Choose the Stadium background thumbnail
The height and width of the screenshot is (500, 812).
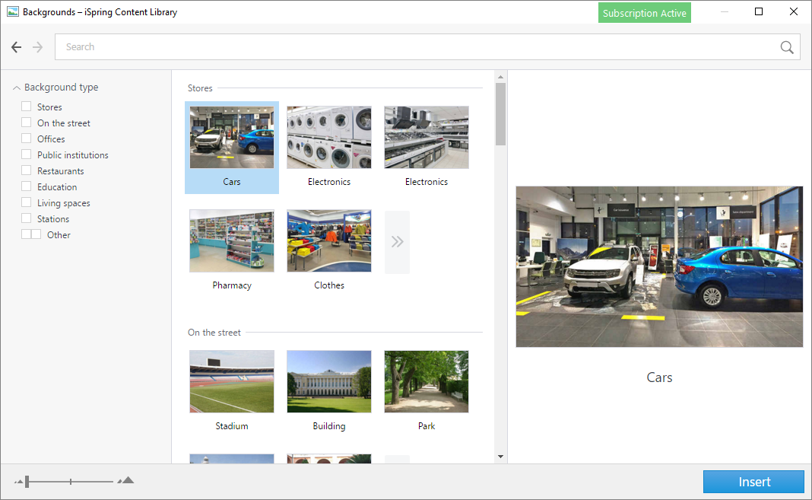[232, 381]
